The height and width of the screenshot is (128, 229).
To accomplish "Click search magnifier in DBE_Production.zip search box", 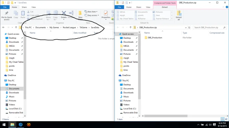I will coord(224,27).
